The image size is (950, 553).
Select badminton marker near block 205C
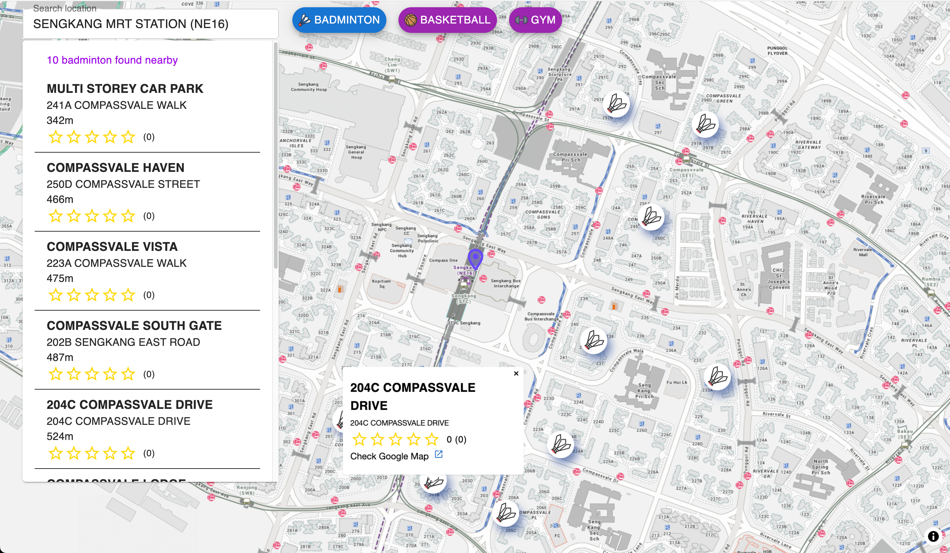505,513
